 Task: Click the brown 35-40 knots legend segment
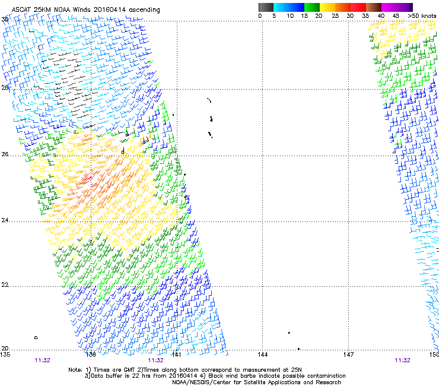coord(374,7)
